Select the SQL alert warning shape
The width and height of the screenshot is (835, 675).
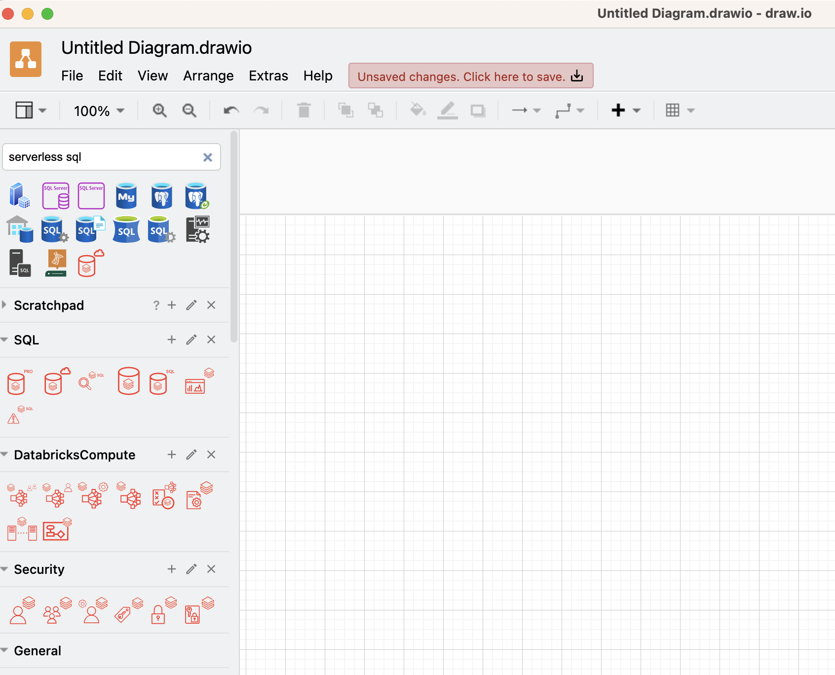(20, 415)
